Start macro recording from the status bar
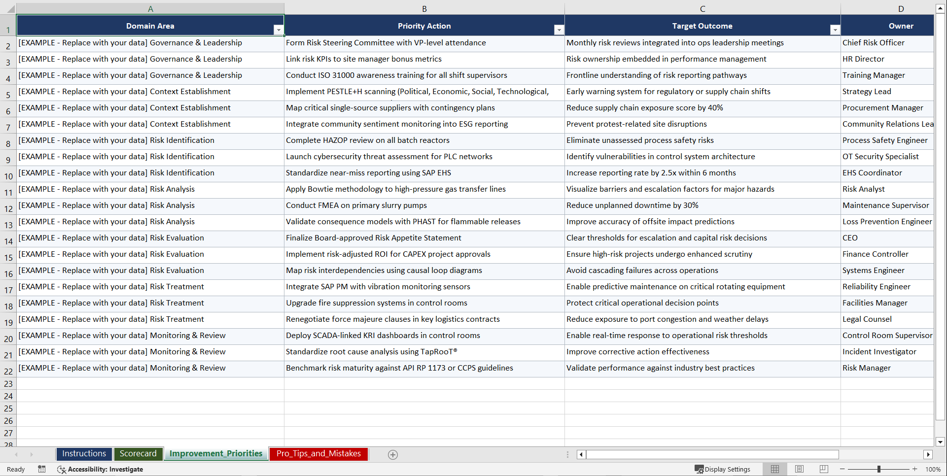The width and height of the screenshot is (947, 476). tap(42, 469)
